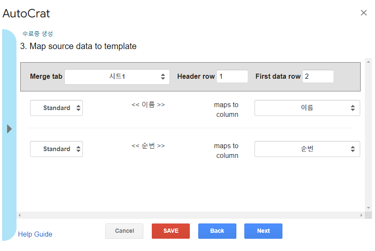
Task: Click the Header row input field
Action: pos(232,77)
